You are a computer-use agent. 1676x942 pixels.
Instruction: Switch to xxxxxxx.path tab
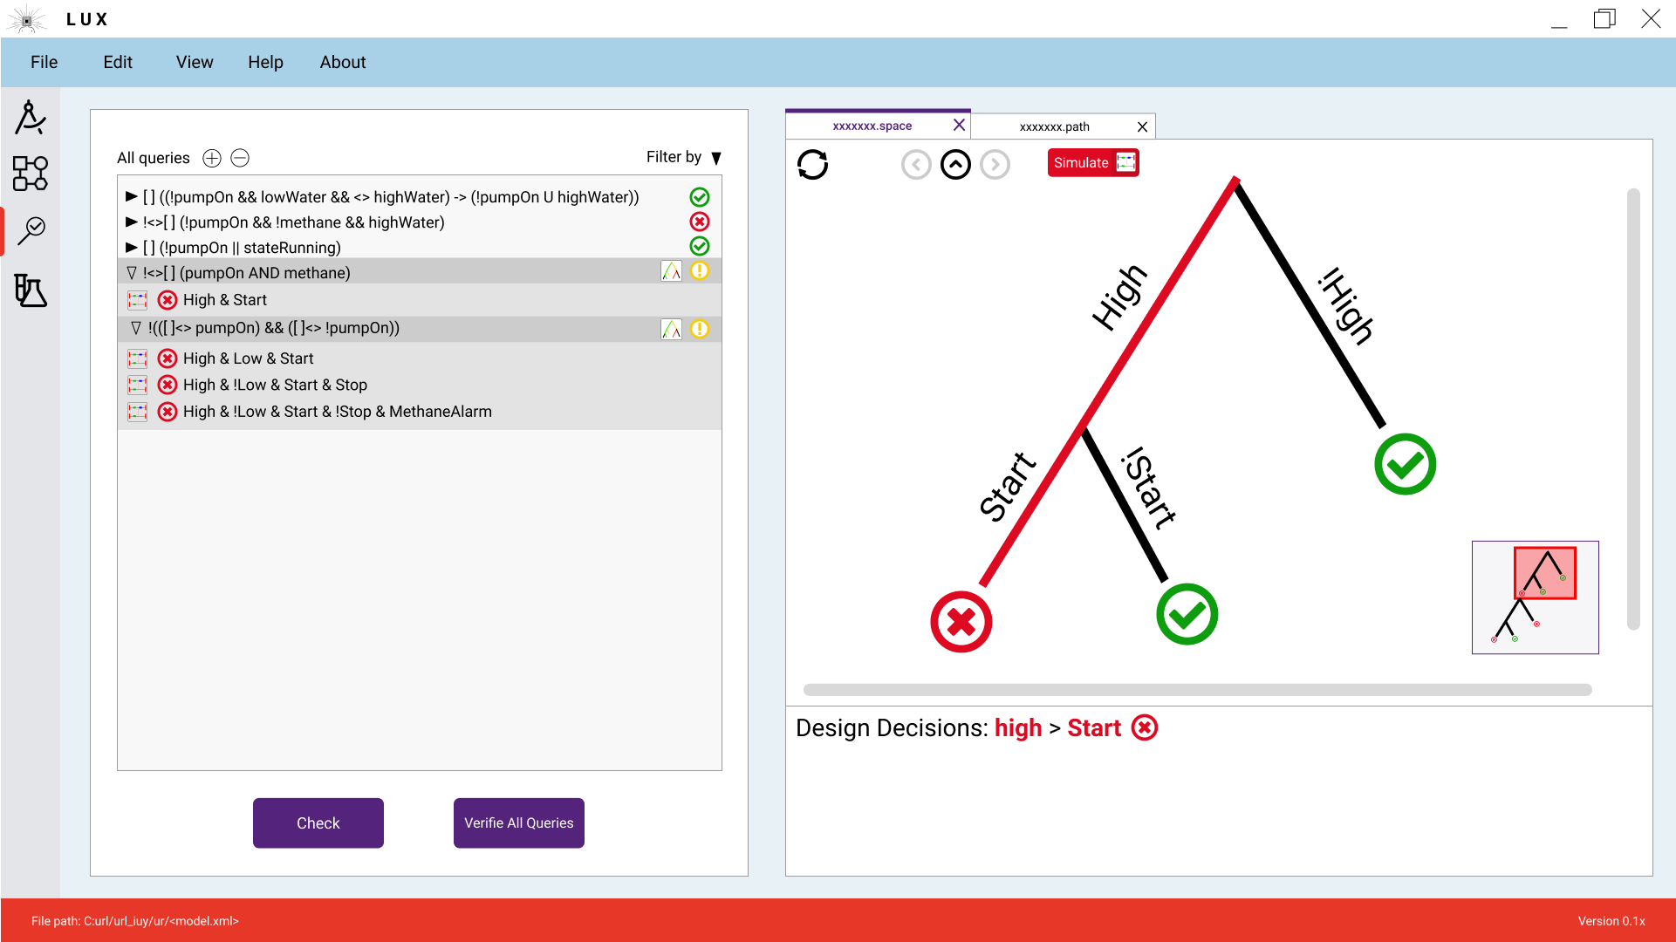(x=1051, y=126)
